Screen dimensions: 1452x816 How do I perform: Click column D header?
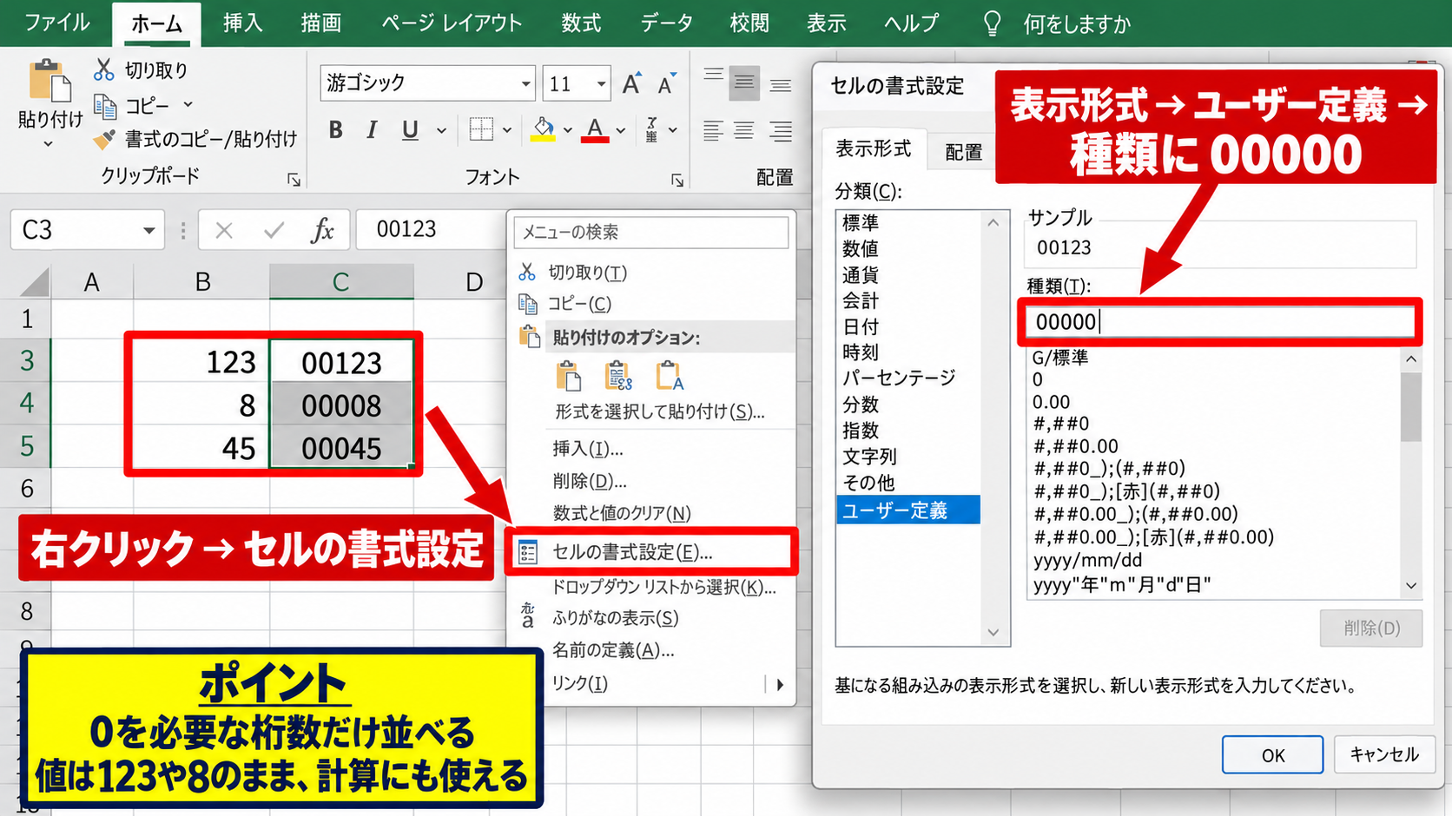click(x=473, y=282)
